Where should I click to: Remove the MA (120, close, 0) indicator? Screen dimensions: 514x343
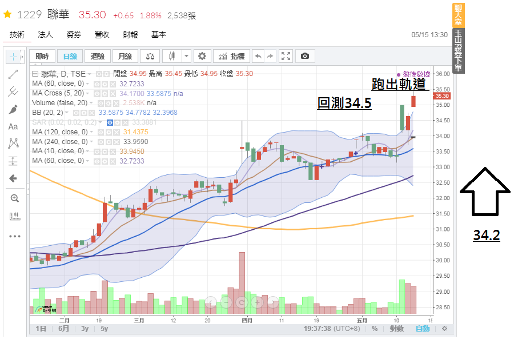[117, 132]
